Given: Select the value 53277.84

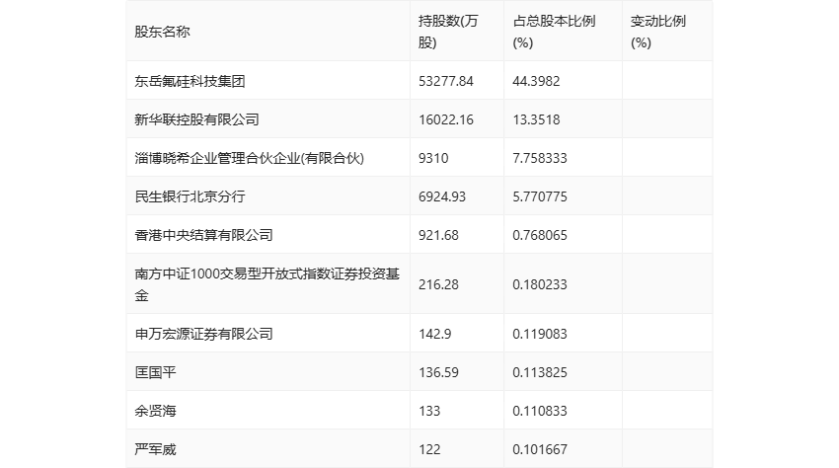Looking at the screenshot, I should (446, 81).
